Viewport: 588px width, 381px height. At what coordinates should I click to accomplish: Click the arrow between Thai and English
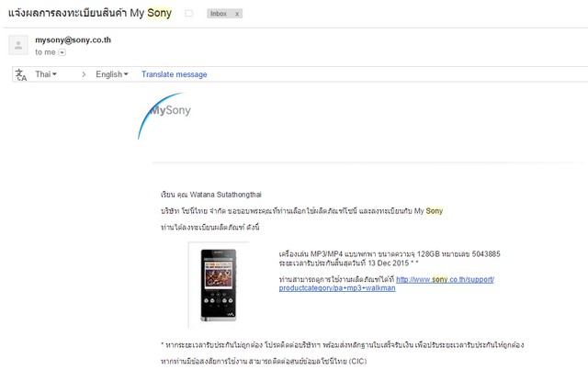[84, 74]
